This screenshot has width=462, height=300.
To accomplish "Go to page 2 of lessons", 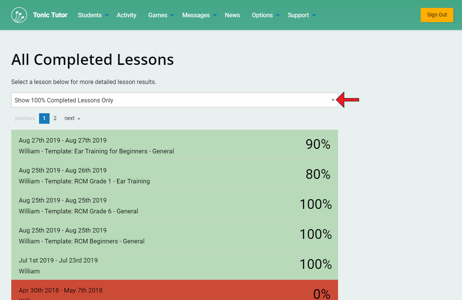I will tap(55, 118).
